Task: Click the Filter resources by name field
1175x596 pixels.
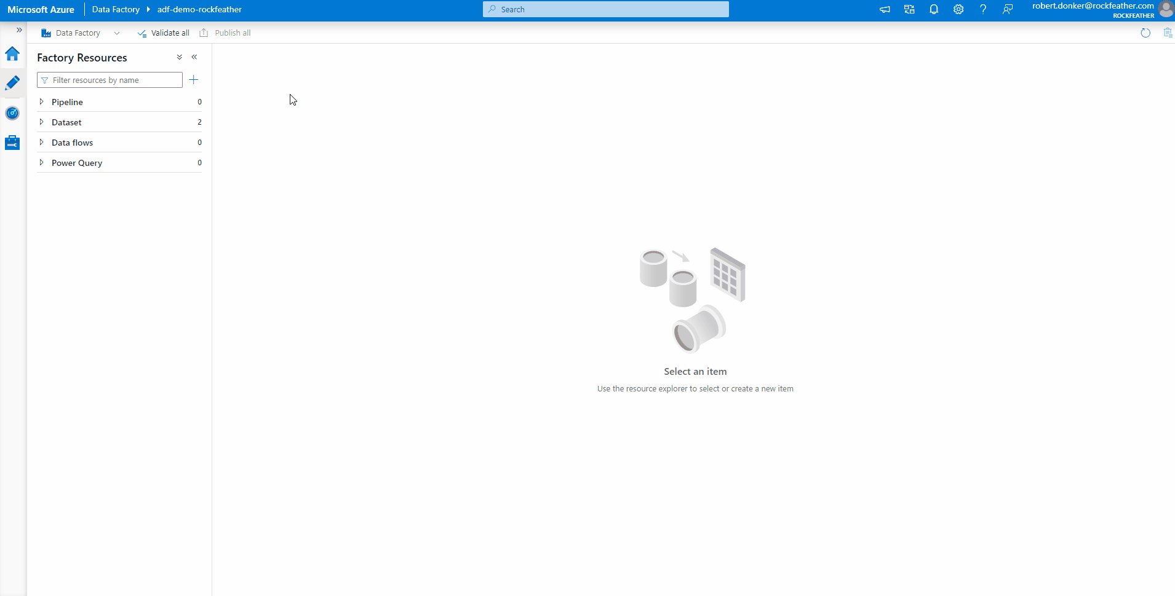Action: (x=110, y=80)
